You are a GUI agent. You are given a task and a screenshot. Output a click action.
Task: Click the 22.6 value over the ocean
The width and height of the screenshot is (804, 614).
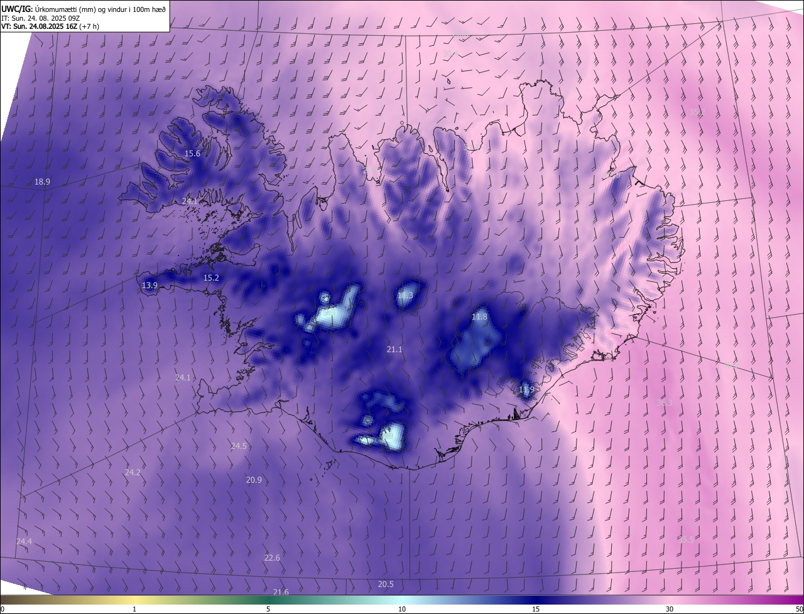[x=272, y=557]
